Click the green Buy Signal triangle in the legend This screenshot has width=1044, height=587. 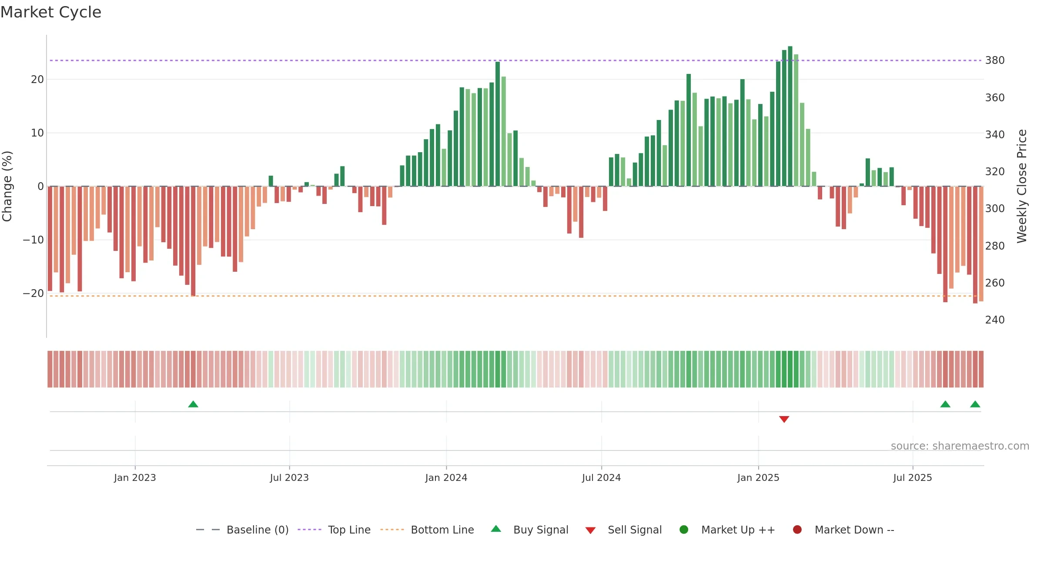click(x=496, y=529)
